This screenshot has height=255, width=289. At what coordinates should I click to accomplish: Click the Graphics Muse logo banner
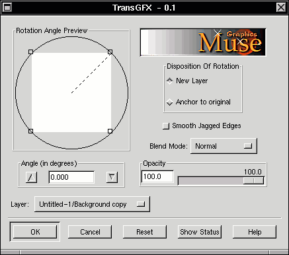203,42
